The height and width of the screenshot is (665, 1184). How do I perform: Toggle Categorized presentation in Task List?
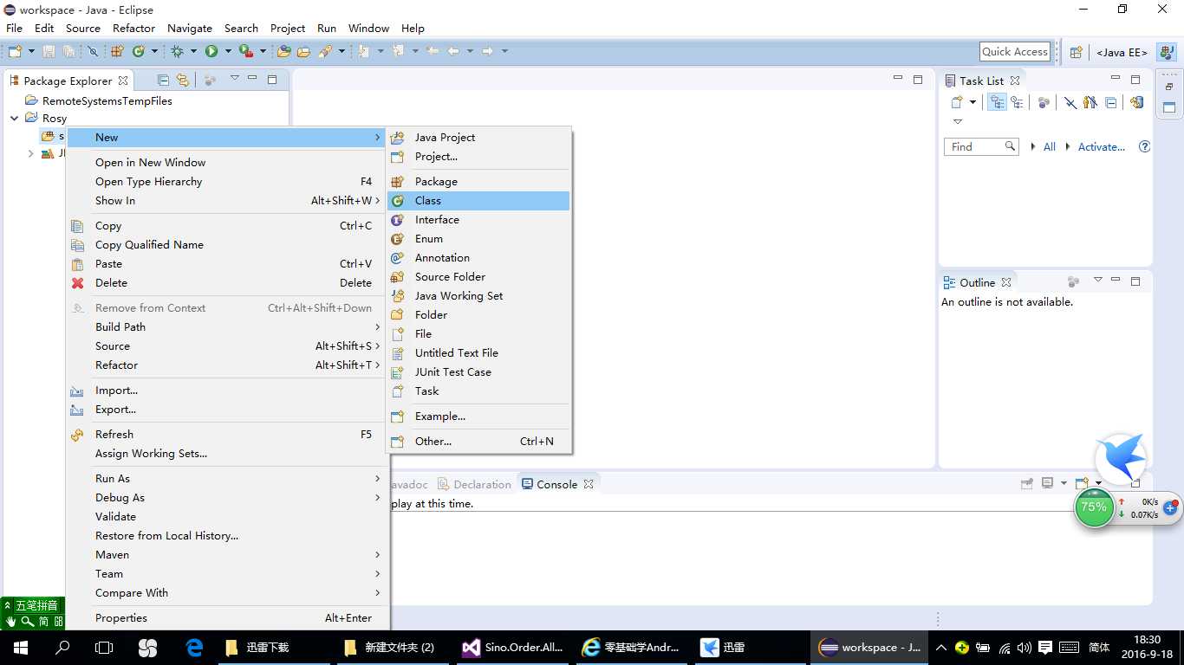tap(997, 101)
